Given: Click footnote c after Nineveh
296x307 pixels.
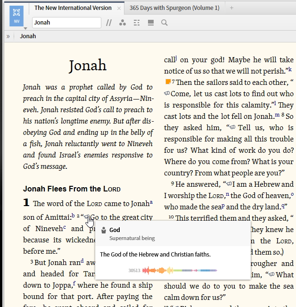Looking at the screenshot, I should pos(65,227).
